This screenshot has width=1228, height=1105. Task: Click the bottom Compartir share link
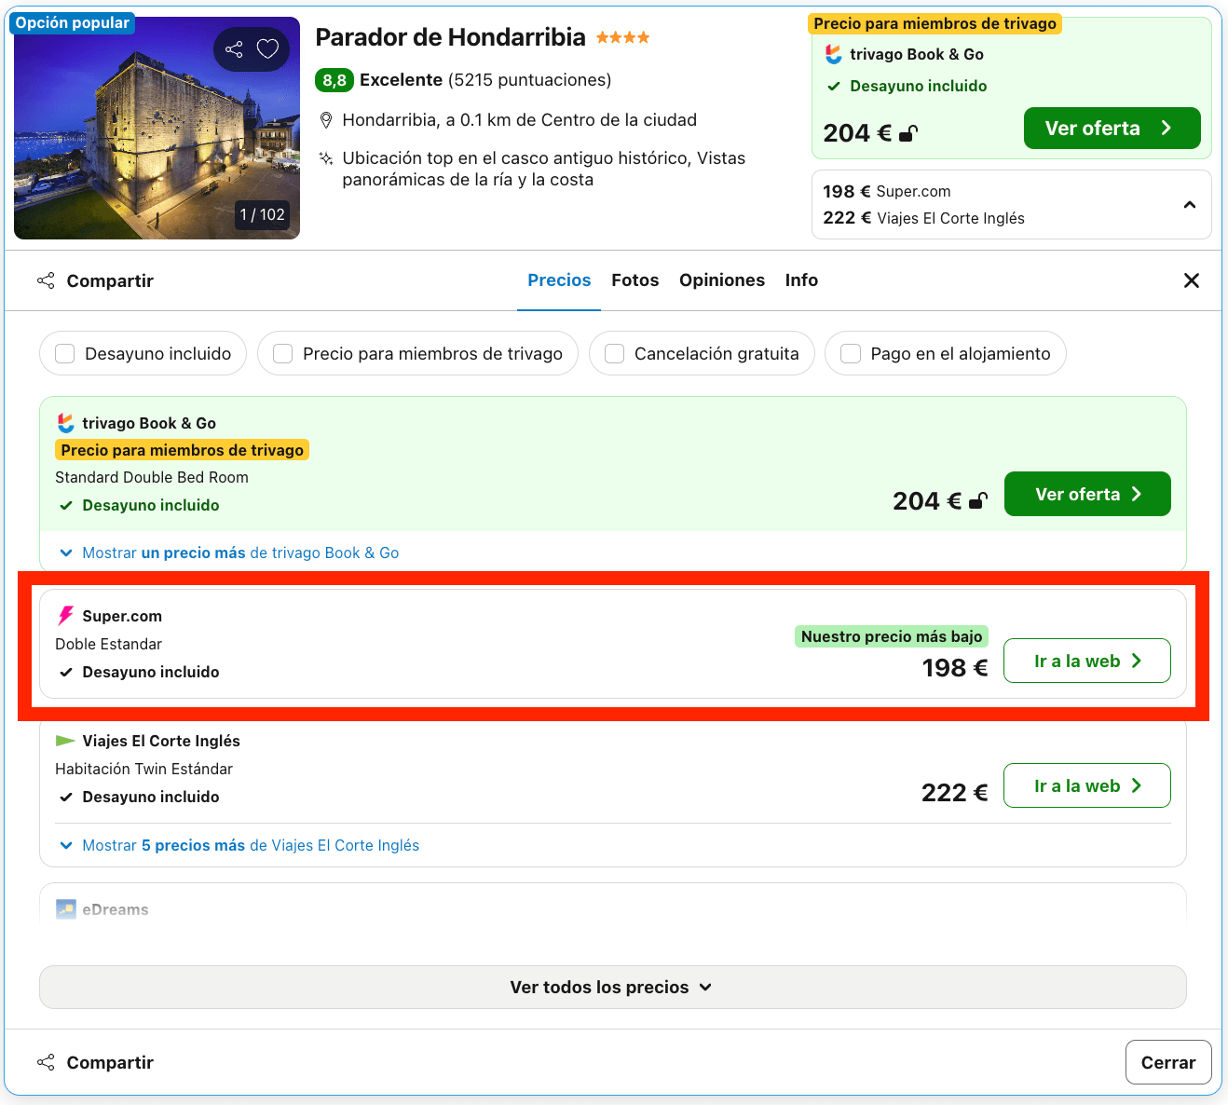(95, 1062)
